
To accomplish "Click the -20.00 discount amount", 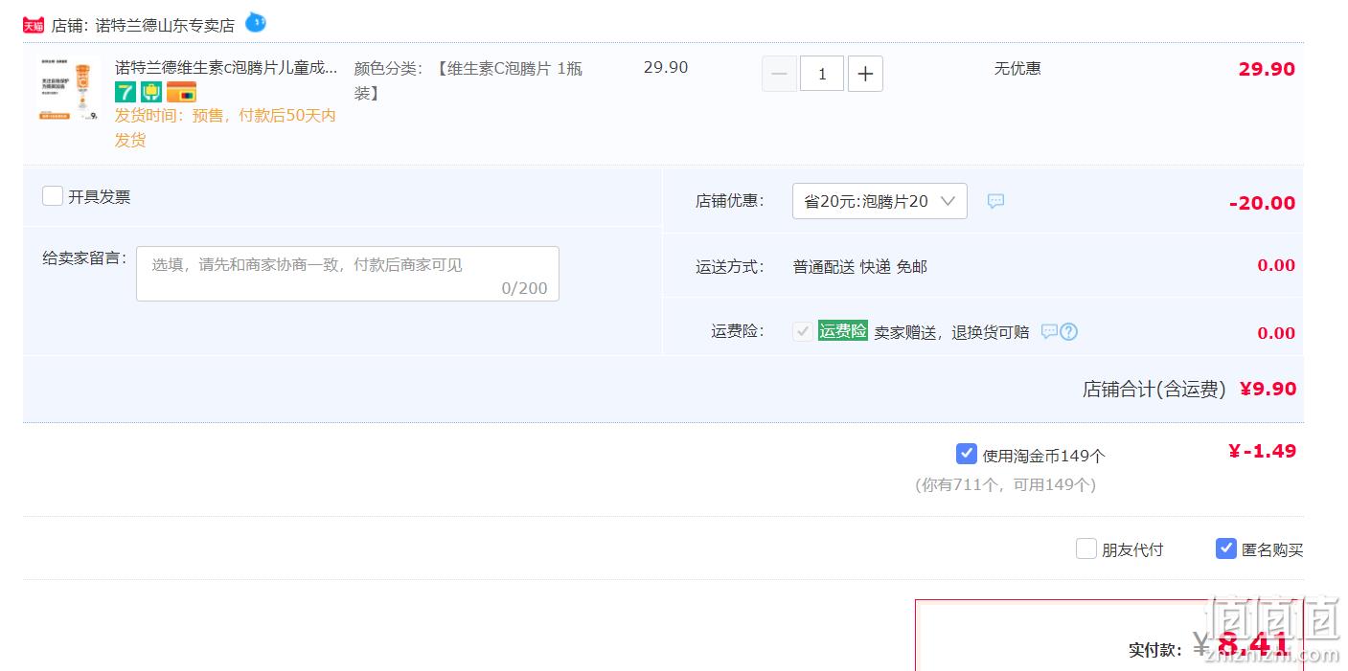I will coord(1262,203).
